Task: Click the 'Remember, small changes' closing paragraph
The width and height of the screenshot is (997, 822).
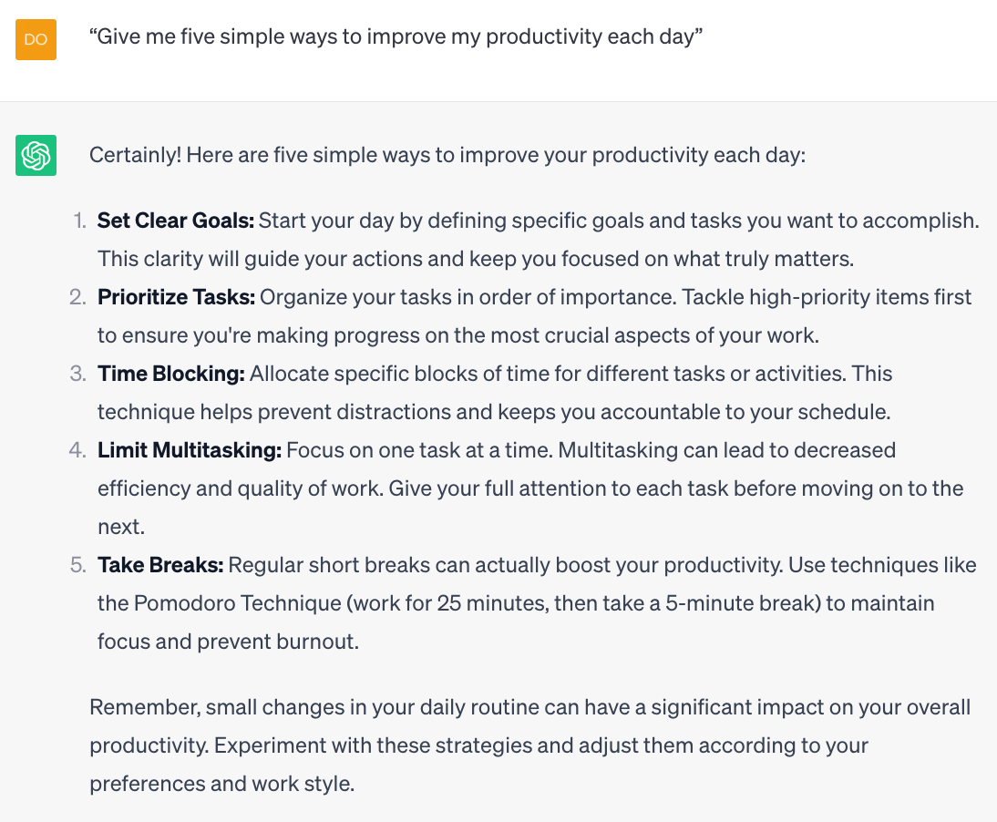Action: coord(529,745)
